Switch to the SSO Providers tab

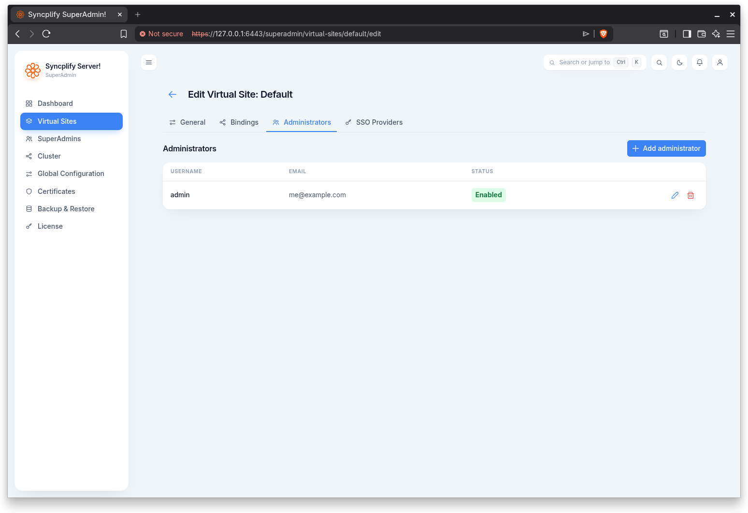(374, 122)
